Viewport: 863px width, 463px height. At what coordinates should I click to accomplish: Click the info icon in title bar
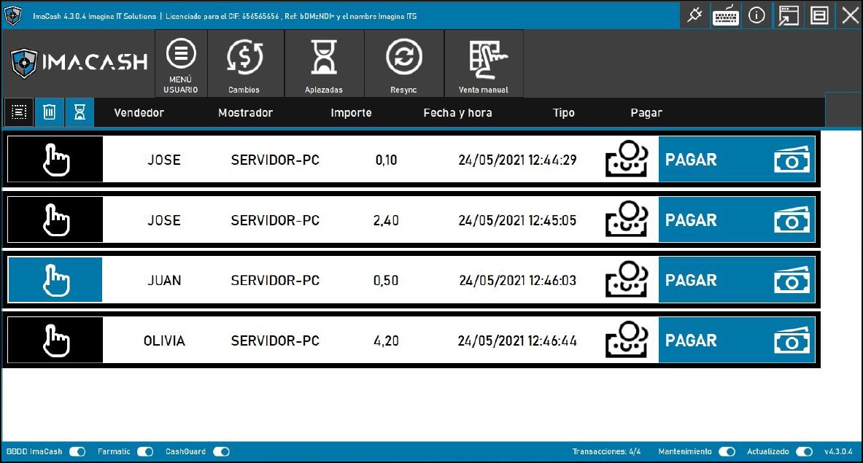[756, 16]
